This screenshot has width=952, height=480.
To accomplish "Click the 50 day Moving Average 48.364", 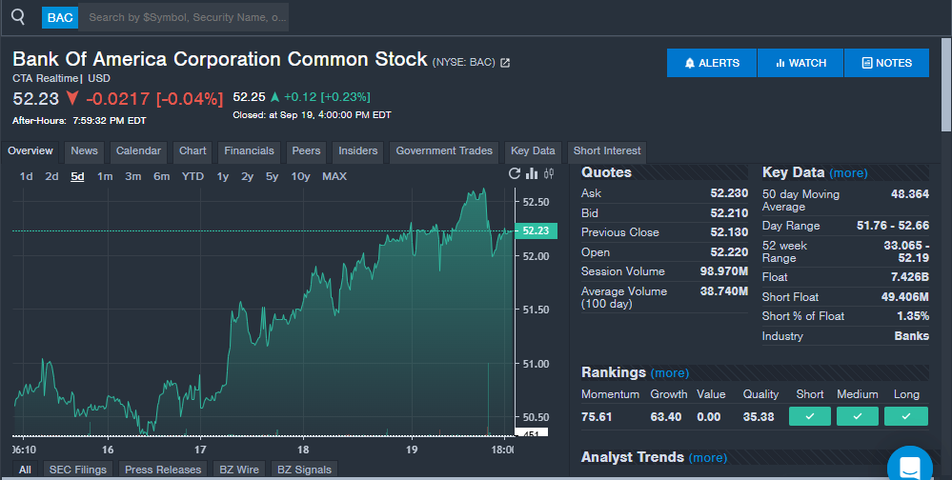I will pyautogui.click(x=909, y=194).
